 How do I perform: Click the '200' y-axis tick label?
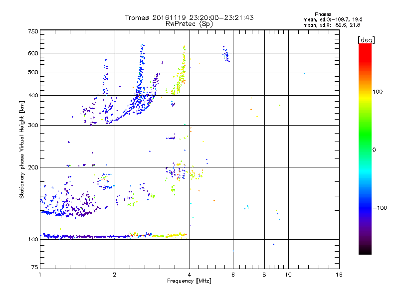point(33,167)
